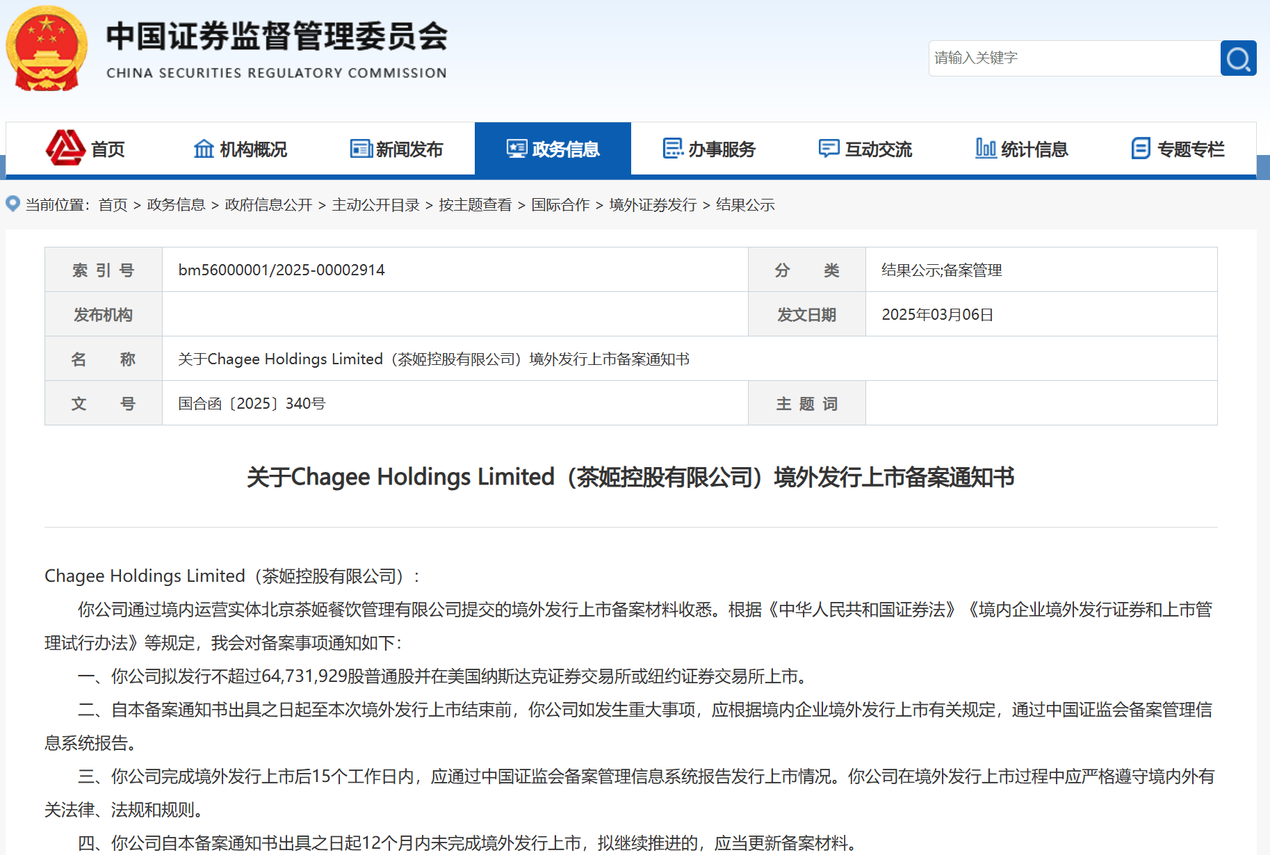Click the CSRC triangle emblem beside 首页
Image resolution: width=1270 pixels, height=855 pixels.
pos(65,148)
